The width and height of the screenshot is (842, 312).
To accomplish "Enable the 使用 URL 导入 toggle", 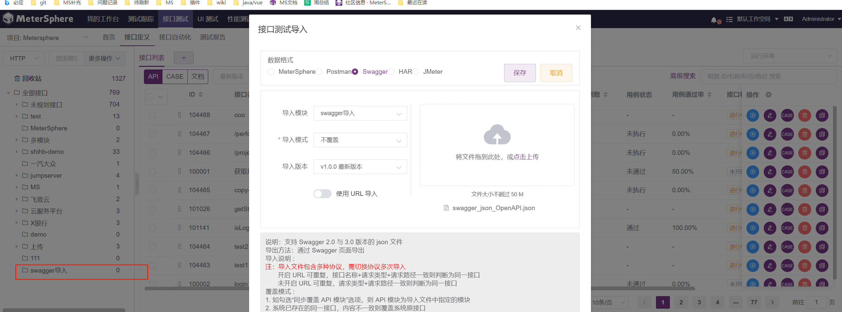I will click(322, 194).
